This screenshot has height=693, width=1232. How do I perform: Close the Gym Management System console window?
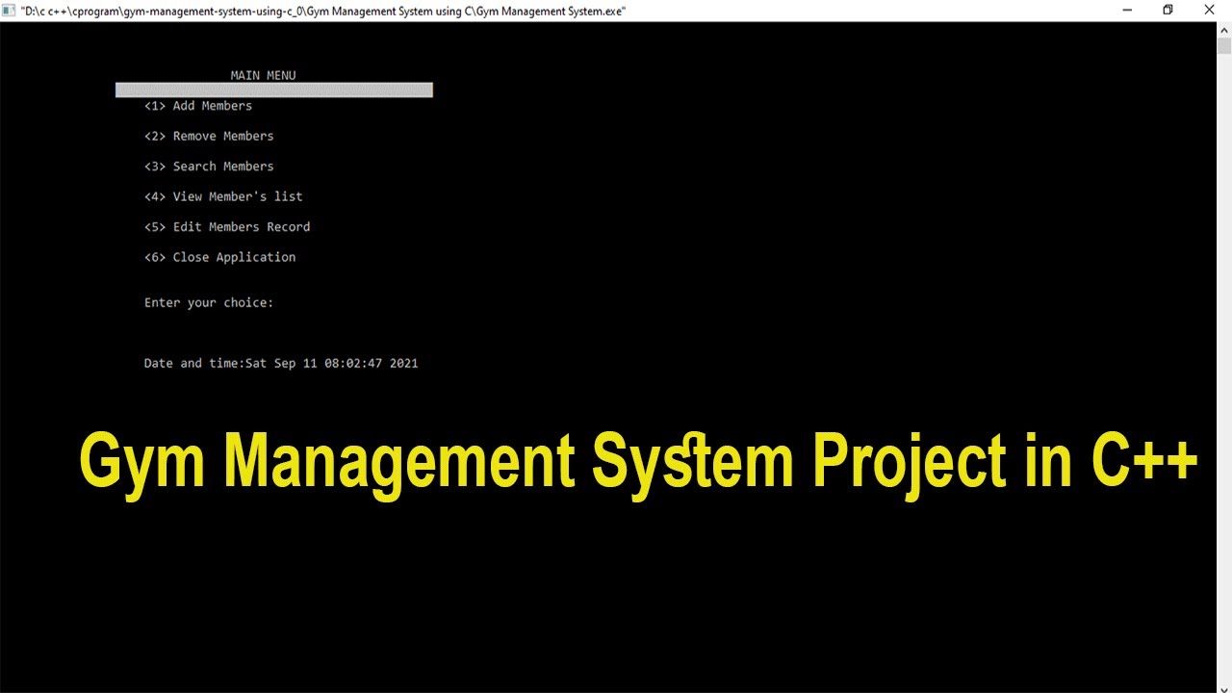(x=1210, y=10)
